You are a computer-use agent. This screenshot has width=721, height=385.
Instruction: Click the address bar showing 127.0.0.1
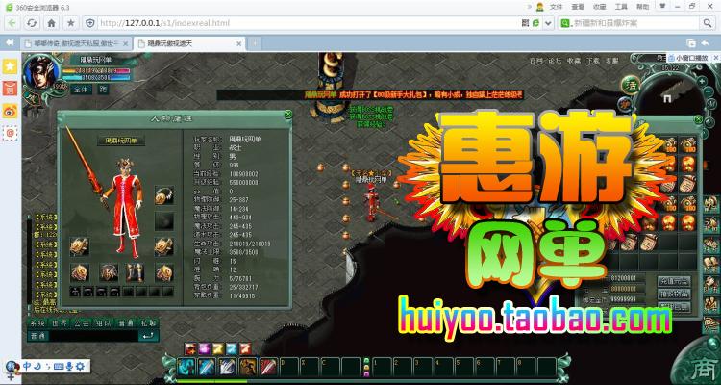(308, 23)
